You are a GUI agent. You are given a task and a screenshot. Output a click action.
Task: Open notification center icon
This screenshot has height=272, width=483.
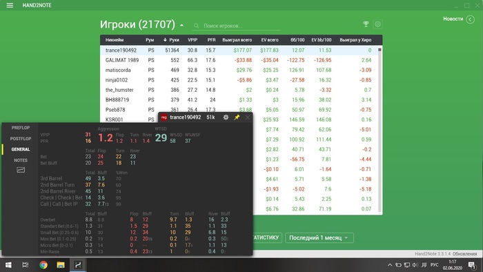(472, 265)
